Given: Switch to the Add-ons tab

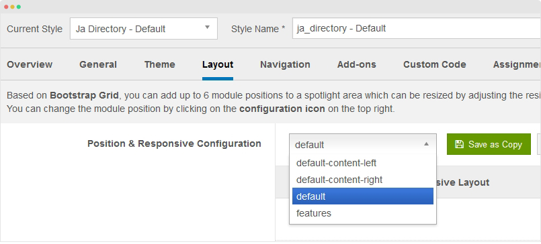Looking at the screenshot, I should pos(356,64).
